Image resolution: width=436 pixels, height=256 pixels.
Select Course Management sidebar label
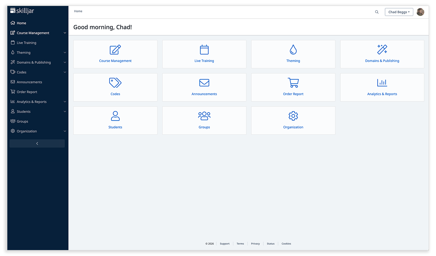(33, 33)
